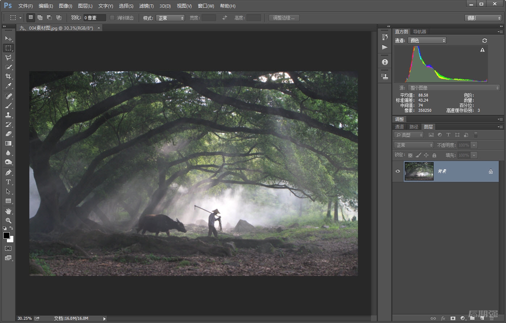Open the 通道 color dropdown in histogram
Screen dimensions: 506x323
tap(427, 41)
